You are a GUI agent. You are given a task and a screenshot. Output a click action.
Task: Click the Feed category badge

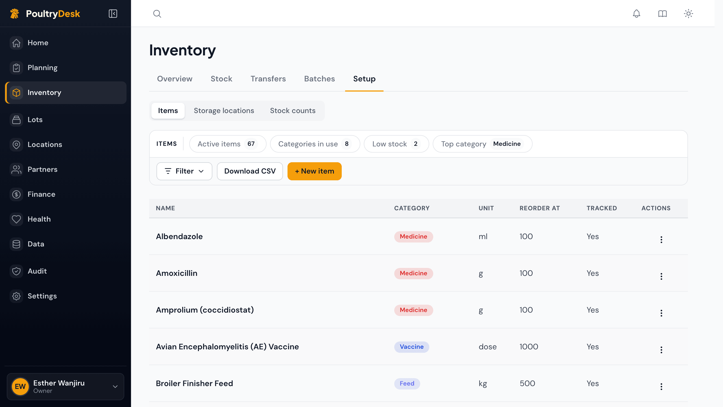[x=407, y=384]
